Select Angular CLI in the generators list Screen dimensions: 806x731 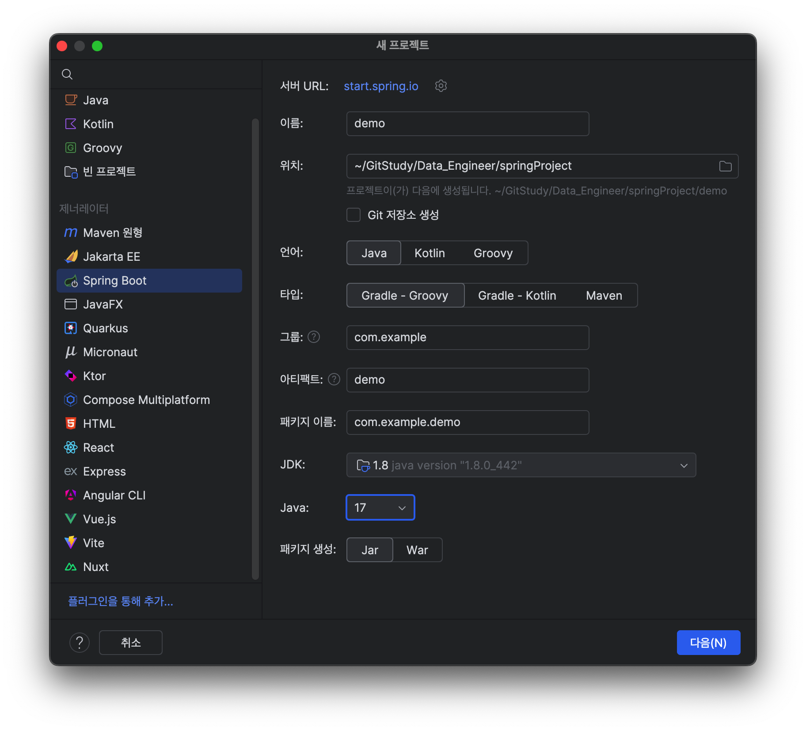(149, 495)
